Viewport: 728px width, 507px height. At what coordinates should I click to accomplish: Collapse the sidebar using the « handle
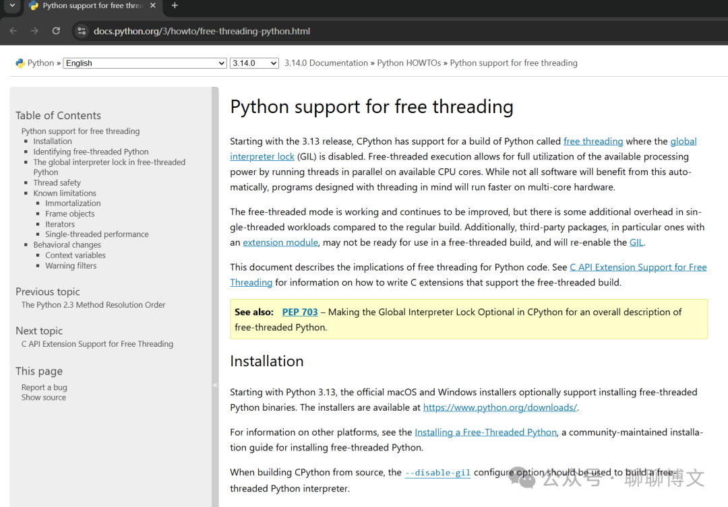pyautogui.click(x=215, y=385)
